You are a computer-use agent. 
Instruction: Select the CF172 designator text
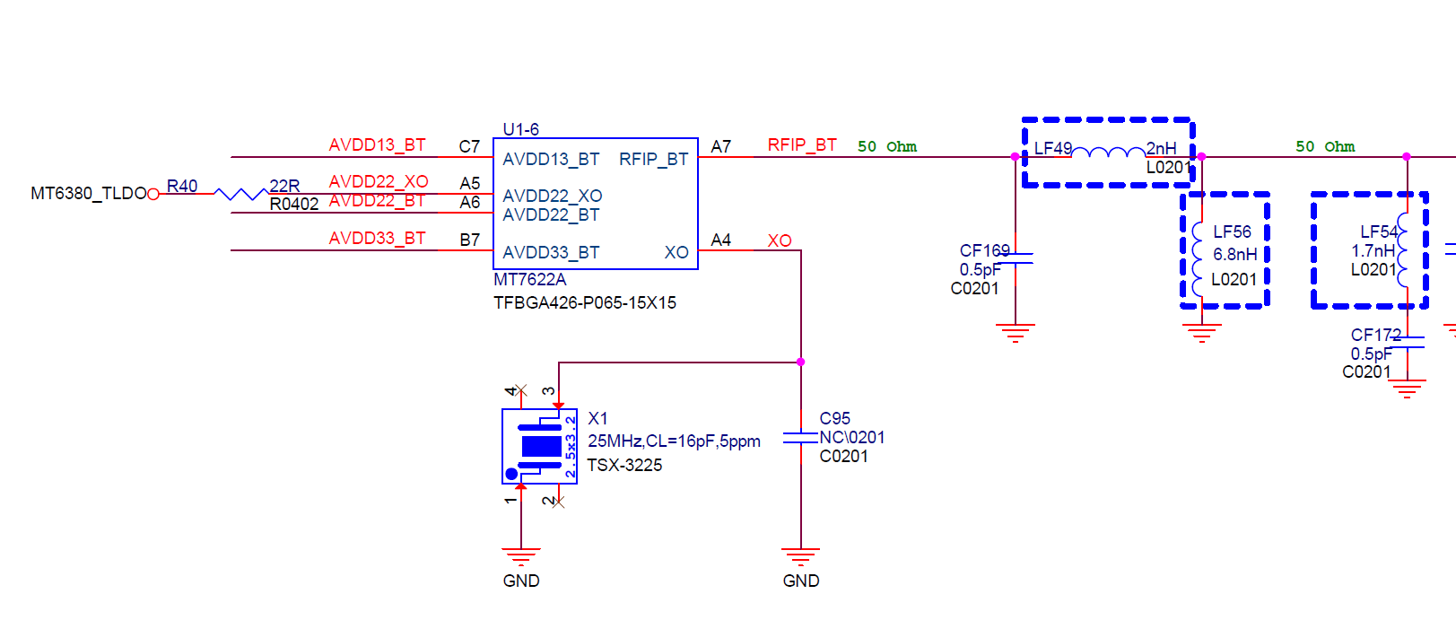point(1376,335)
